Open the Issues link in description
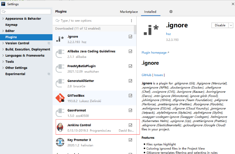The image size is (235, 154). click(159, 75)
